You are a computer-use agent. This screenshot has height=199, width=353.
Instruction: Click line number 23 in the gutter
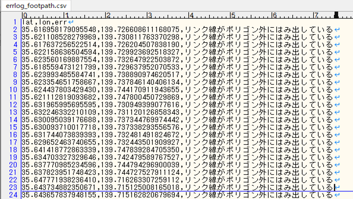[13, 187]
